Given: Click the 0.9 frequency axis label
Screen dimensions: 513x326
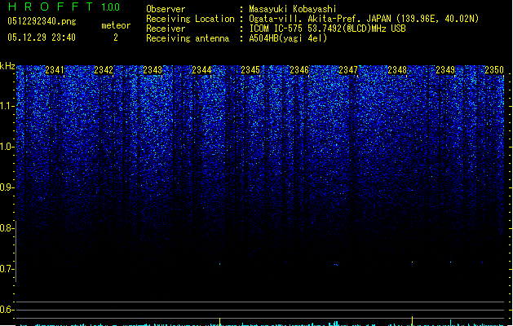Looking at the screenshot, I should pos(7,187).
